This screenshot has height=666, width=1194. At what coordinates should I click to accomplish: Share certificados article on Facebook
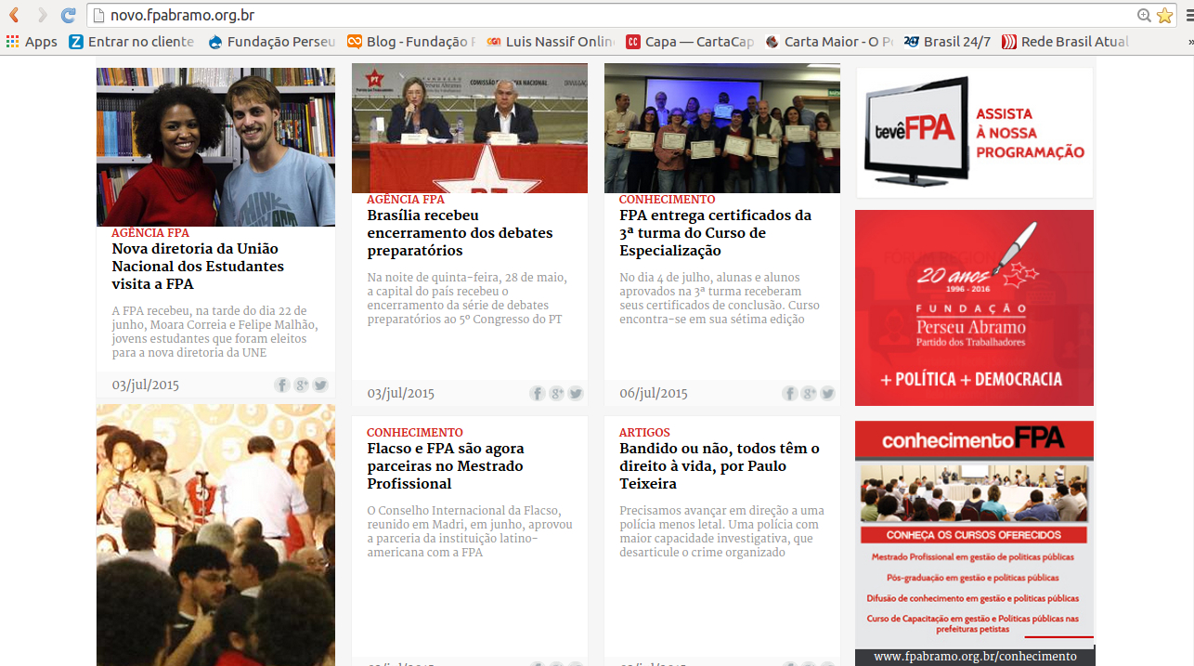point(789,394)
